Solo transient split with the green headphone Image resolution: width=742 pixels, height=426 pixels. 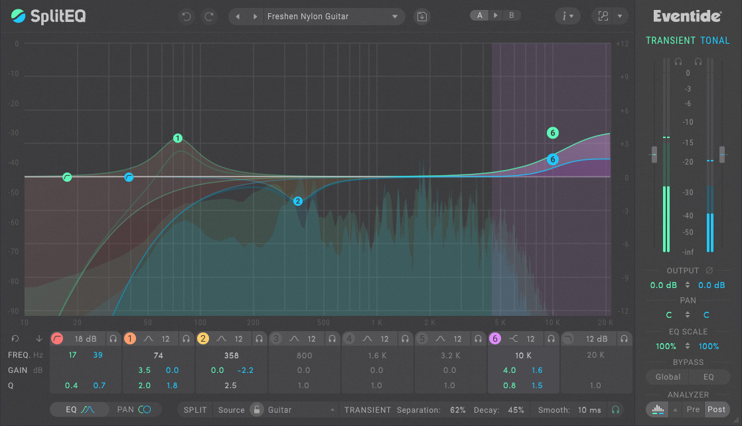615,409
